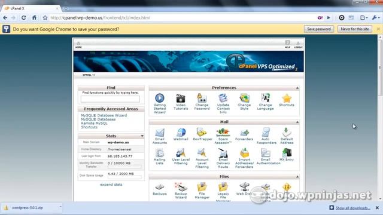The height and width of the screenshot is (215, 383).
Task: Open MySQL Databases link
Action: [98, 119]
